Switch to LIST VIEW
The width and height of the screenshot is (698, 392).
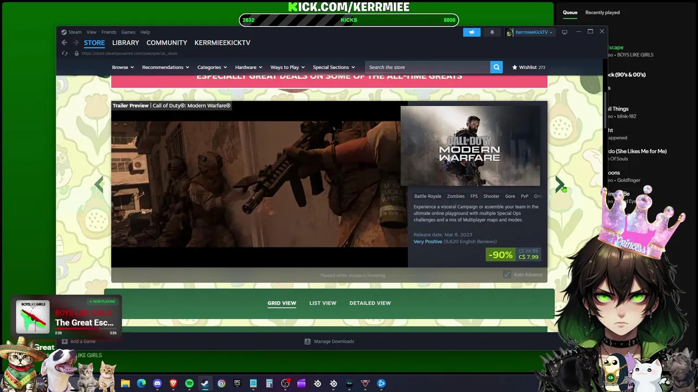(x=323, y=303)
